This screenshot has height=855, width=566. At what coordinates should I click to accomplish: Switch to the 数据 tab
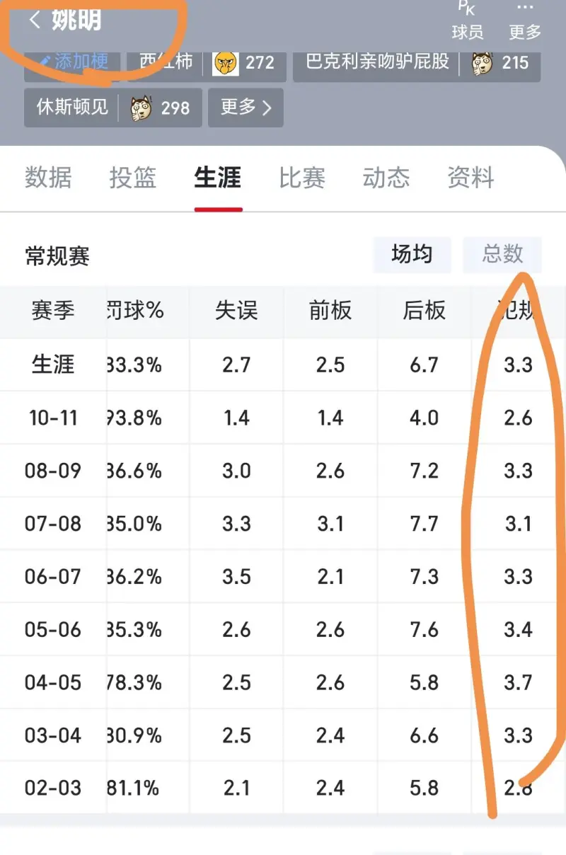pyautogui.click(x=48, y=178)
